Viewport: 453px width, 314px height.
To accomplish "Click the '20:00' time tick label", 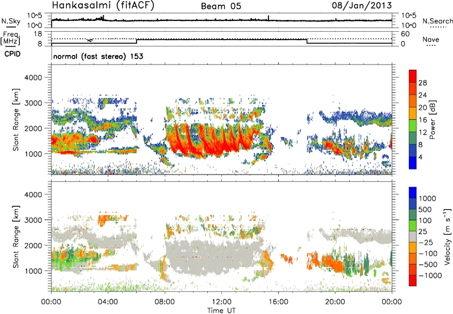I will pyautogui.click(x=335, y=302).
